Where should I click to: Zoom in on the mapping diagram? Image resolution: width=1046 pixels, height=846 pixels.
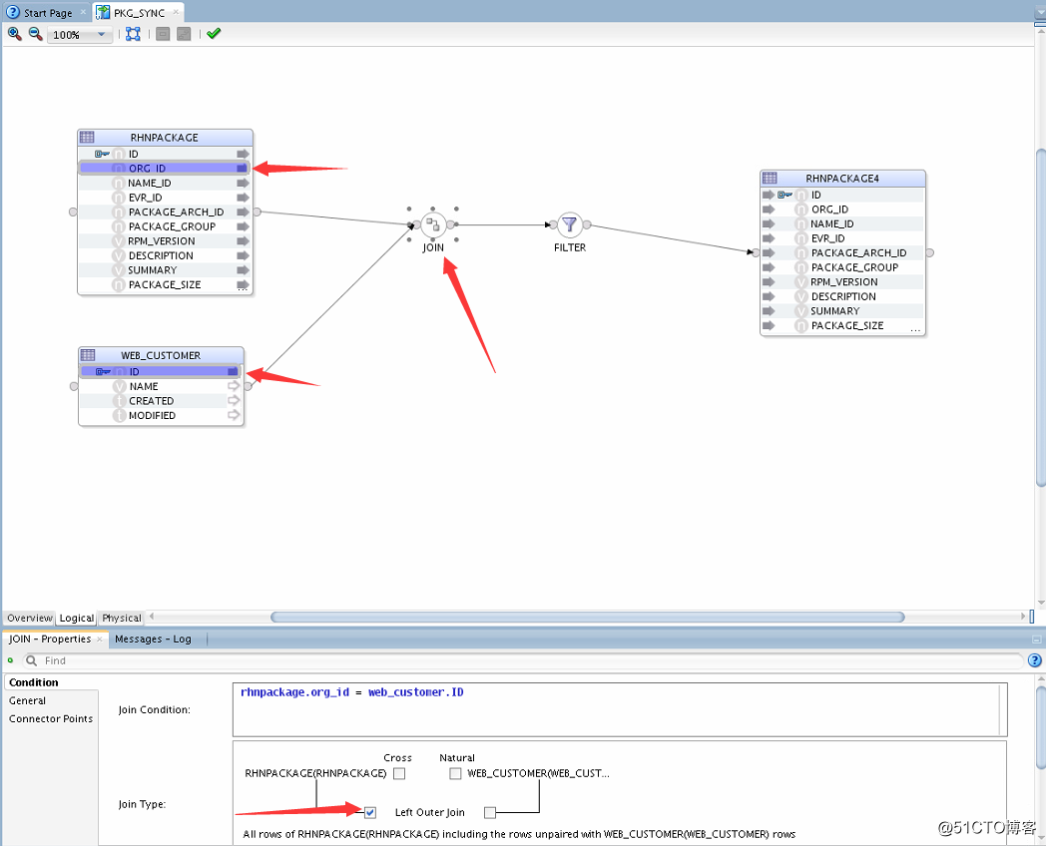pyautogui.click(x=14, y=33)
